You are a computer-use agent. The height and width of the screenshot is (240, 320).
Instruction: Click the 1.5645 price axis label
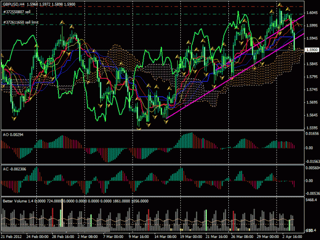point(312,115)
